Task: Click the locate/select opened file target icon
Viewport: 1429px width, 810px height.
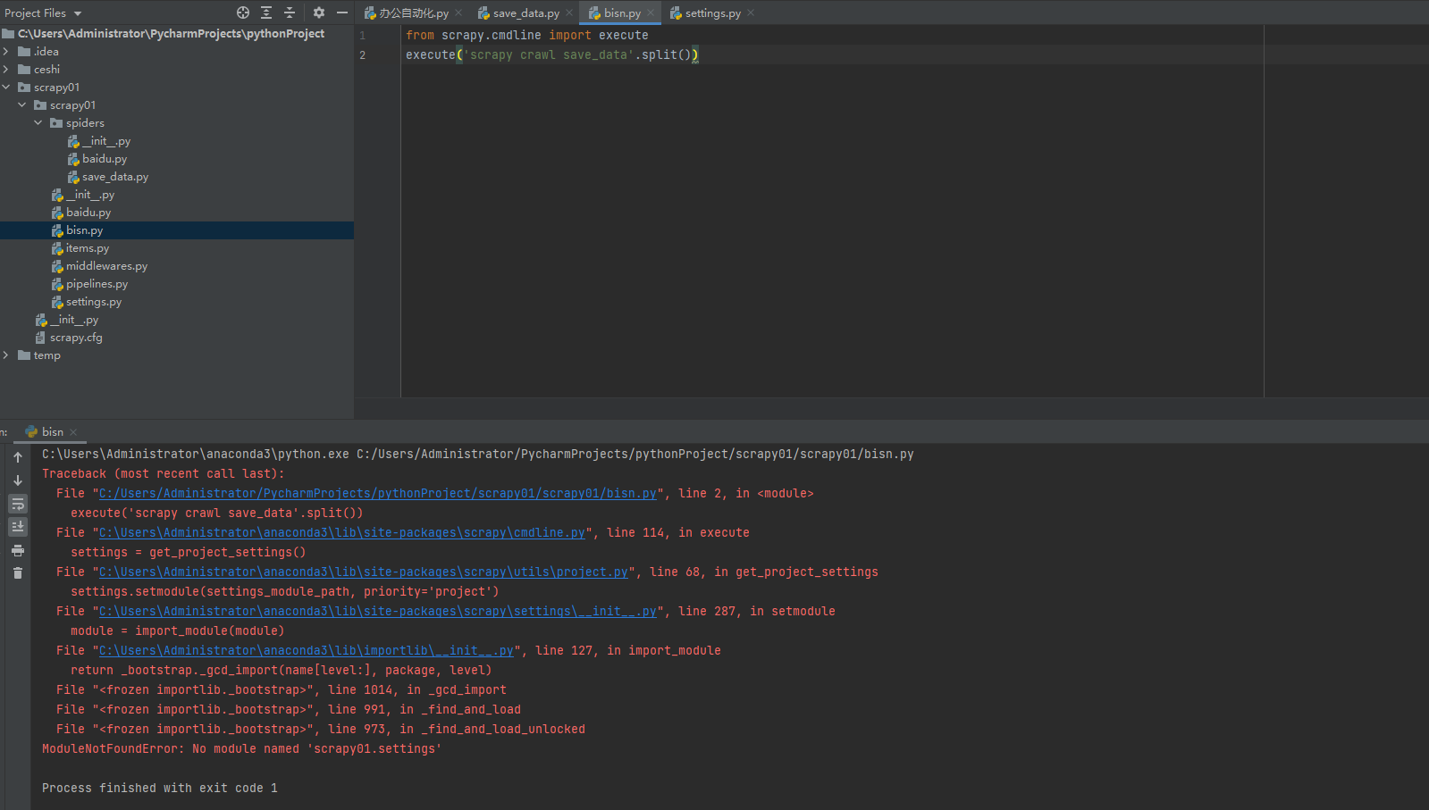Action: pos(243,13)
